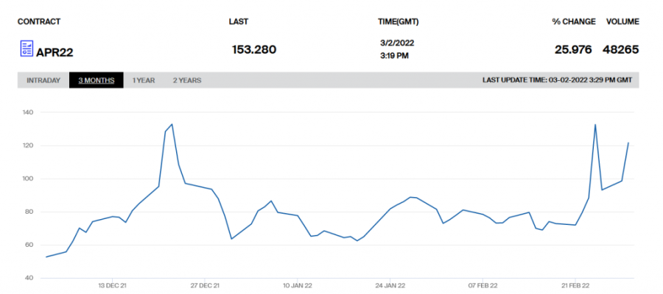Click the 24 JAN 22 x-axis label
Screen dimensions: 663x294
390,285
